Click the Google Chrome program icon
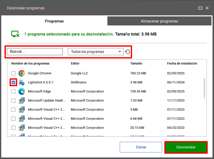This screenshot has height=159, width=214. [x=22, y=73]
